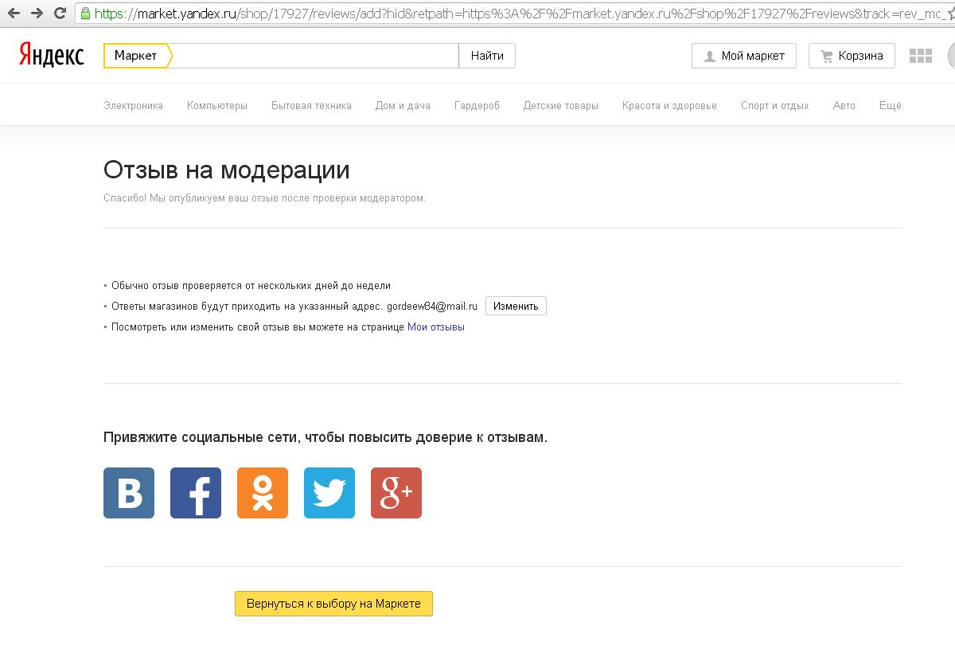Viewport: 955px width, 657px height.
Task: Click the Привяжите социальные сети heading
Action: click(325, 437)
